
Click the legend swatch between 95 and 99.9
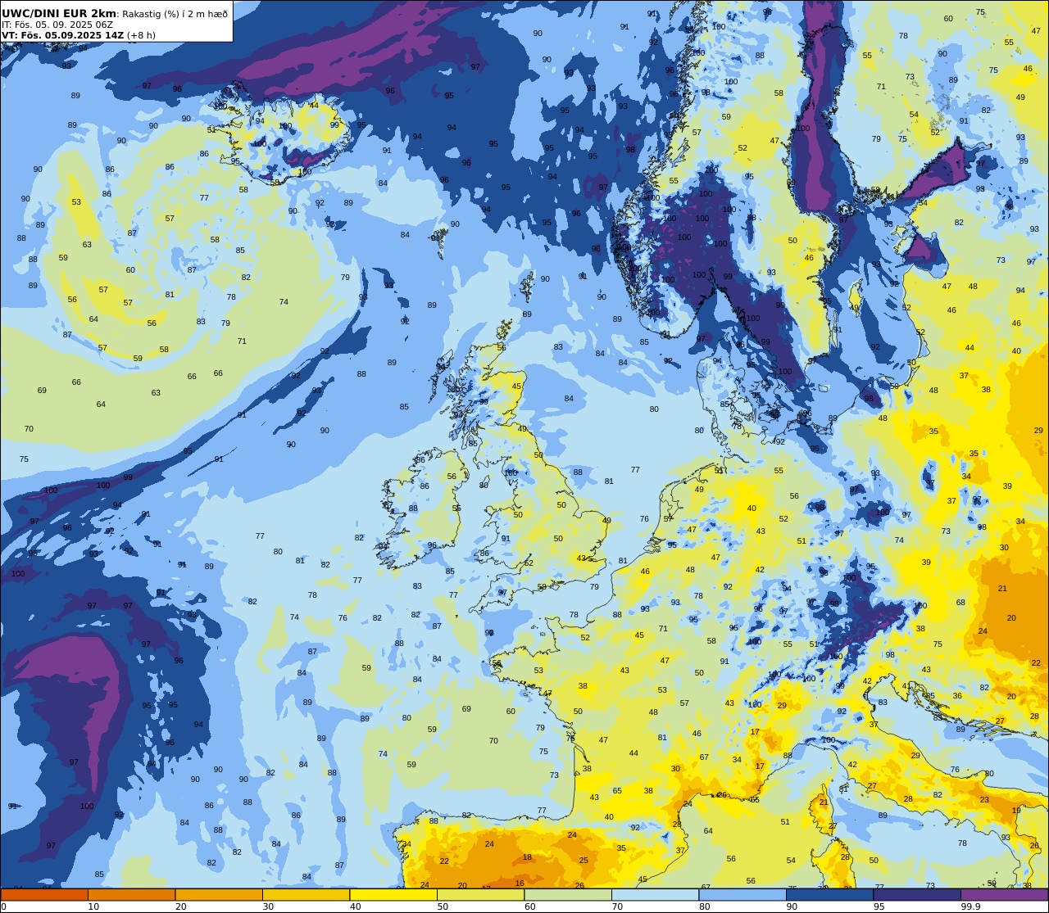click(x=917, y=894)
